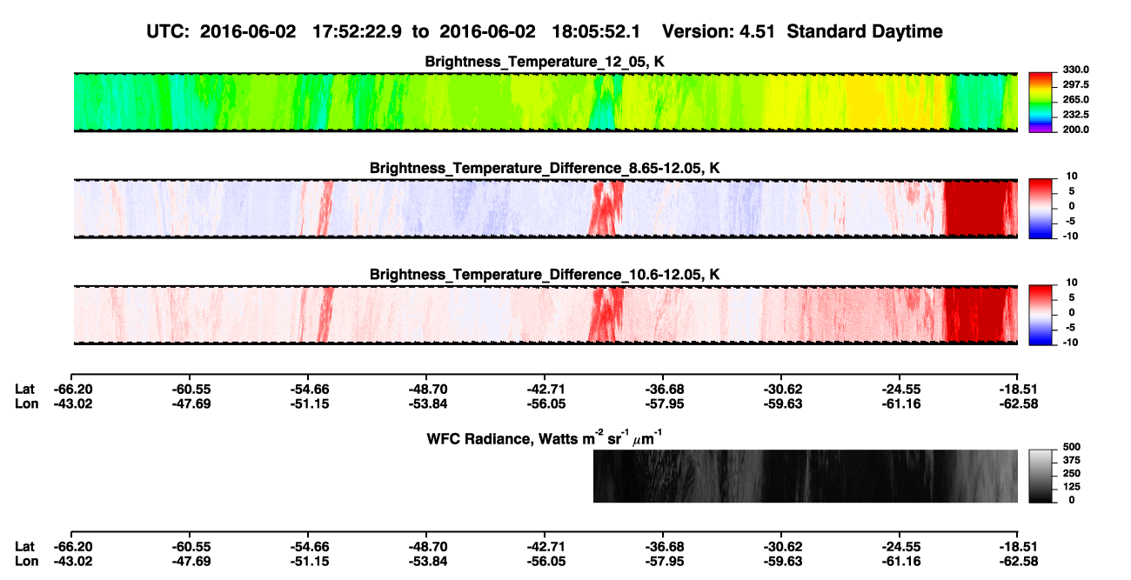Click longitude -53.84 on the axis below the temperature panels
This screenshot has height=580, width=1131.
pyautogui.click(x=426, y=403)
